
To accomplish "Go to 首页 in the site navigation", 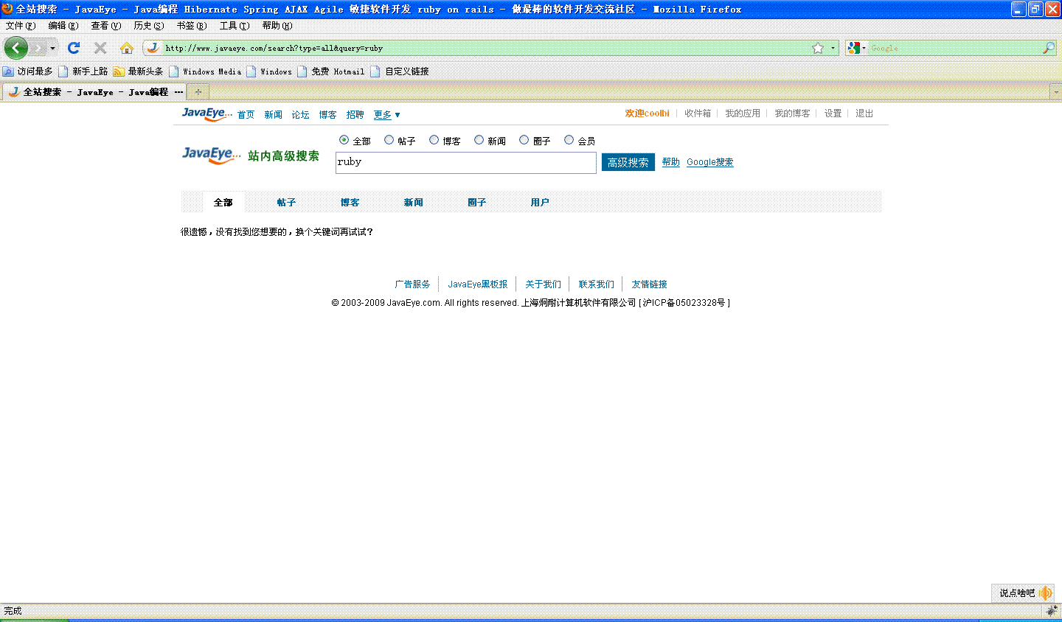I will click(246, 115).
